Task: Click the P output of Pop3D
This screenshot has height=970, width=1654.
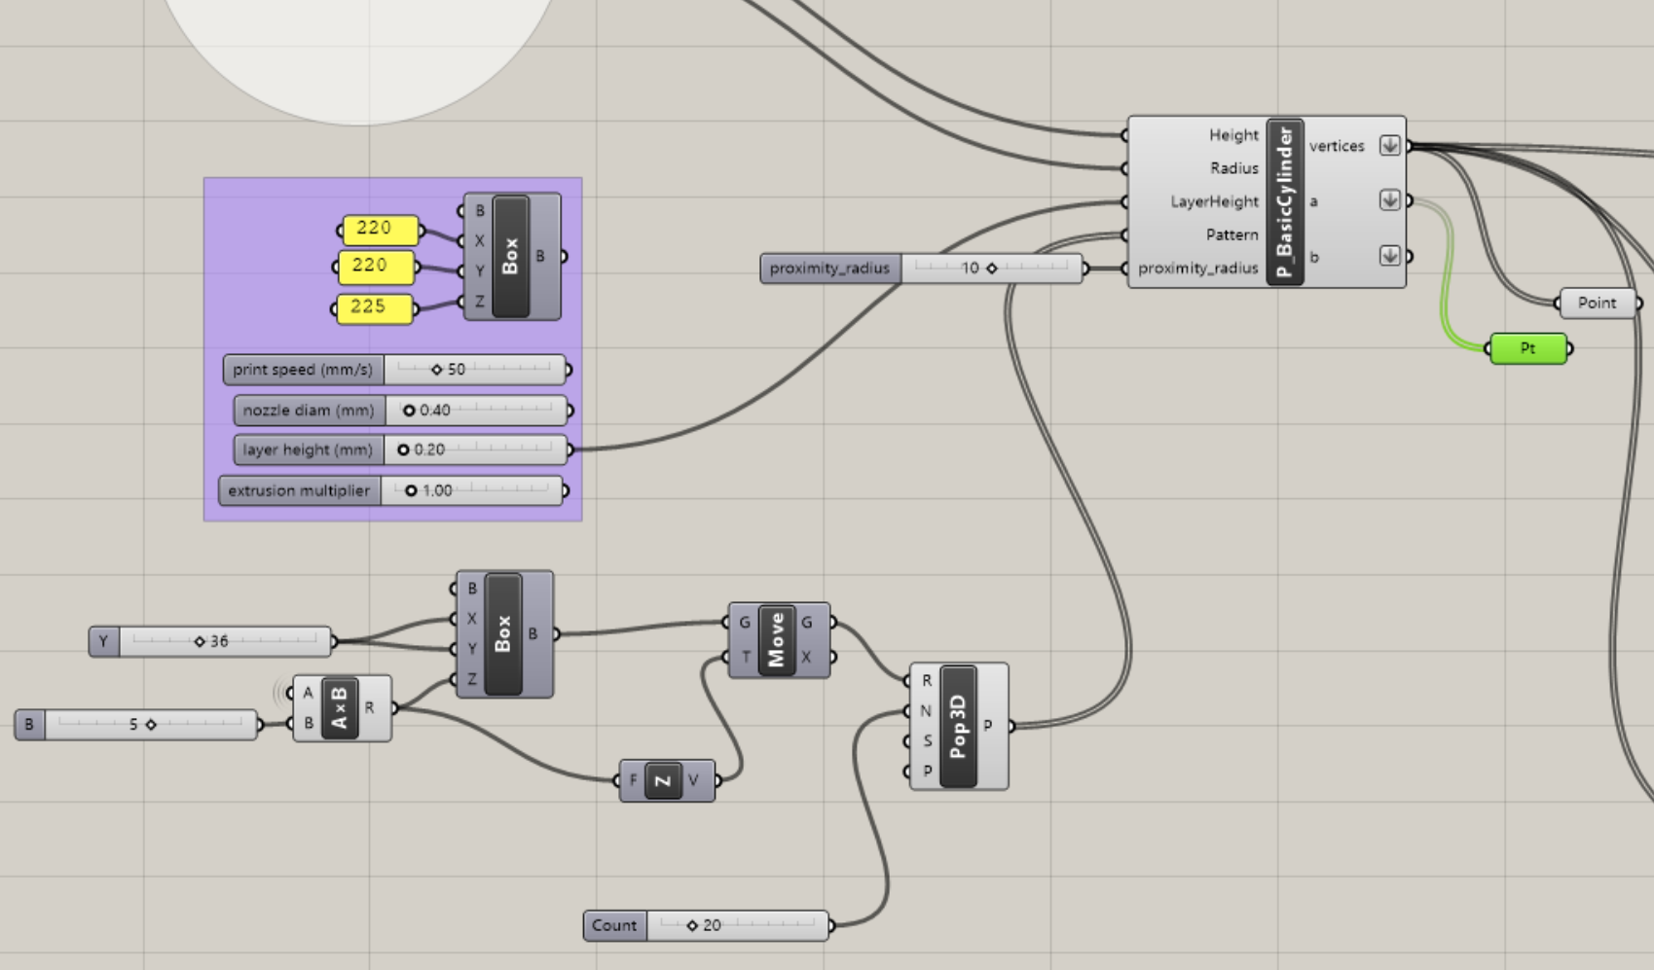Action: (988, 726)
